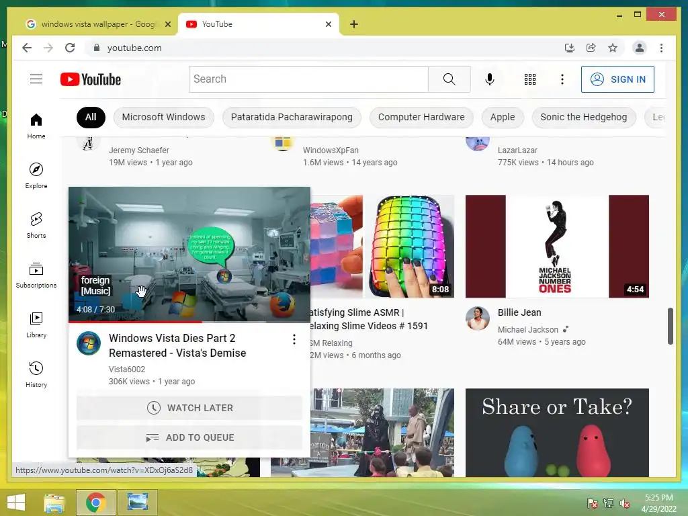Open Satisfying Slime ASMR video title

369,319
